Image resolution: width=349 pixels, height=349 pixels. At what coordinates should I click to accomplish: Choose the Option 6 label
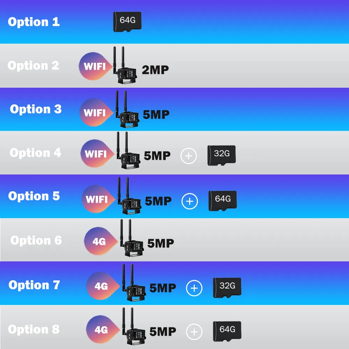click(x=36, y=240)
